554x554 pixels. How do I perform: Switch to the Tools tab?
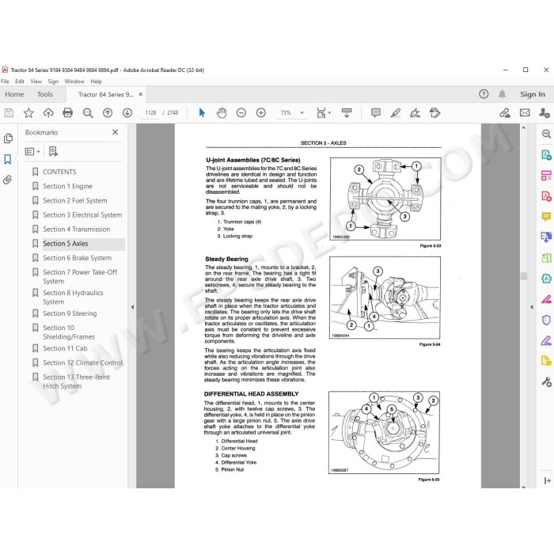click(x=45, y=94)
